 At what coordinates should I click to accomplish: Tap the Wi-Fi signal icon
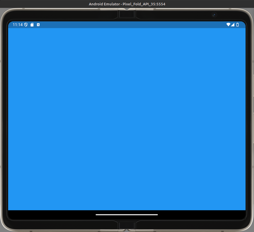point(228,24)
